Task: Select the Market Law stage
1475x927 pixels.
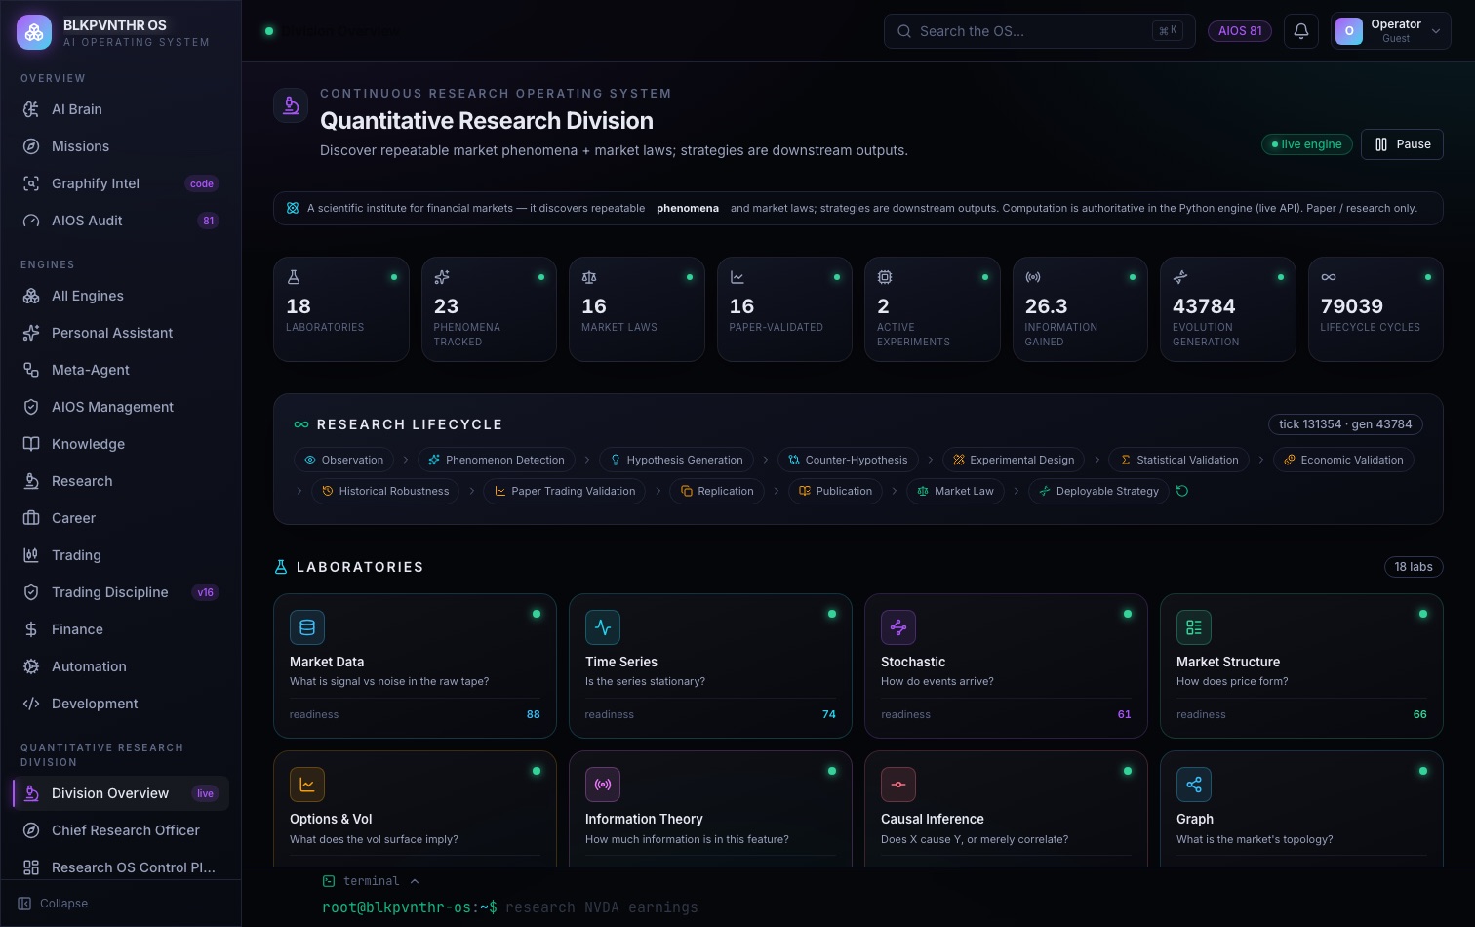Action: [955, 491]
